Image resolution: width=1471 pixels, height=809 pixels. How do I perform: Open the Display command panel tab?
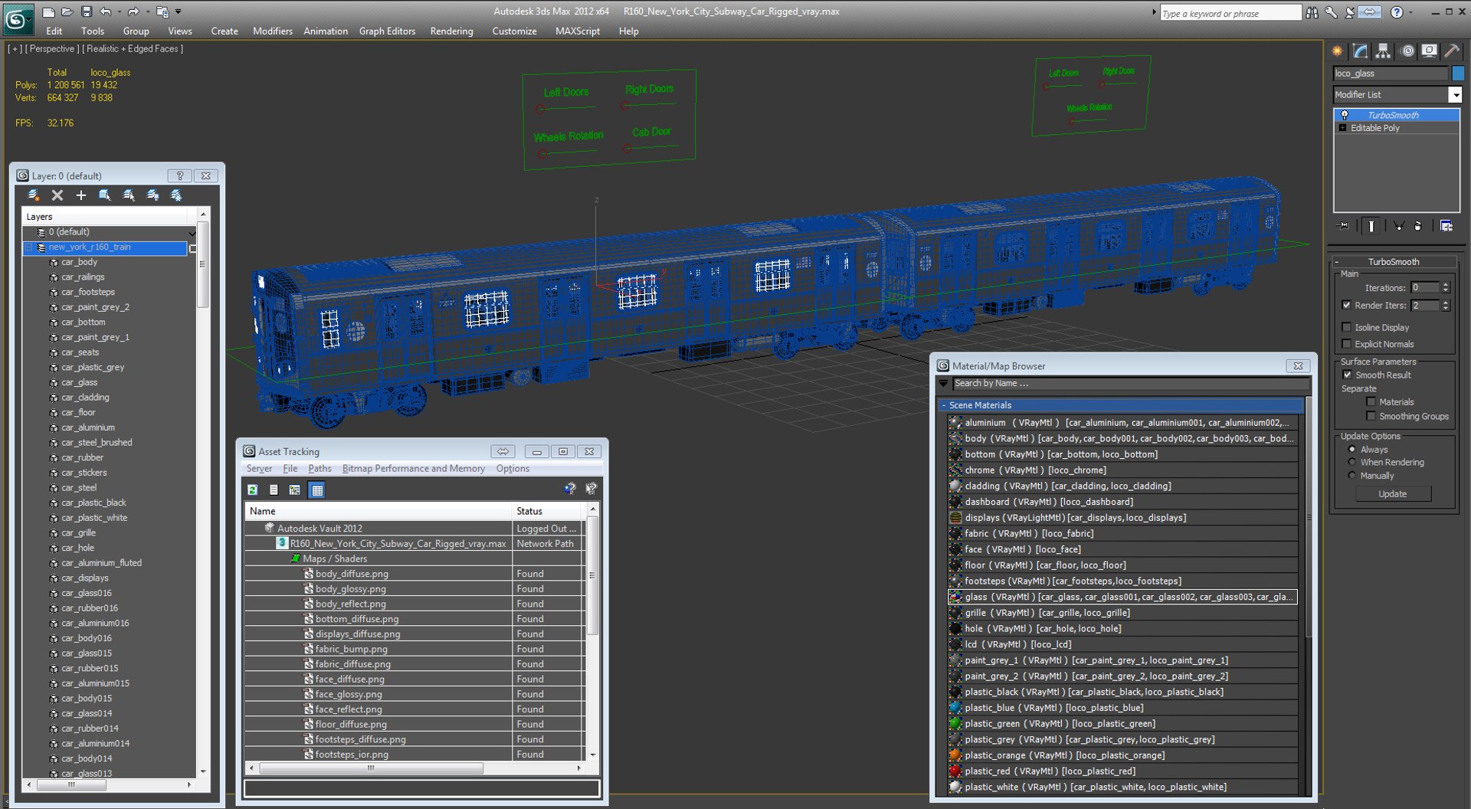1430,51
